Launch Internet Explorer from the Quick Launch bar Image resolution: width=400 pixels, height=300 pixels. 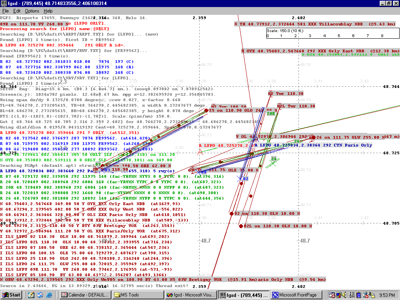tap(48, 295)
